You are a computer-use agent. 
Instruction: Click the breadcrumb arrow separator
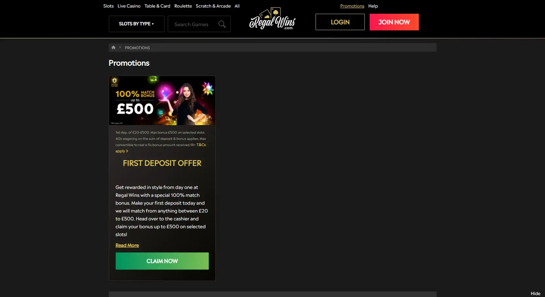(120, 47)
